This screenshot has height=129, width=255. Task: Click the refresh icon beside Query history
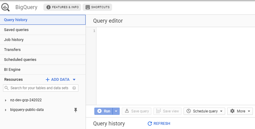click(150, 124)
